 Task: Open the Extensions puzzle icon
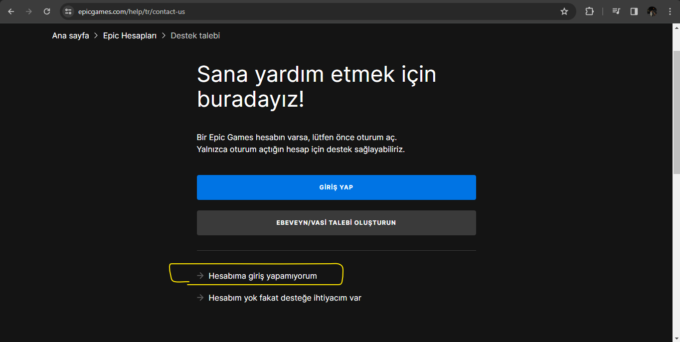tap(589, 11)
